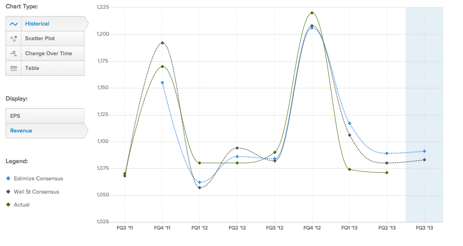
Task: Open the Table view option
Action: pyautogui.click(x=32, y=68)
